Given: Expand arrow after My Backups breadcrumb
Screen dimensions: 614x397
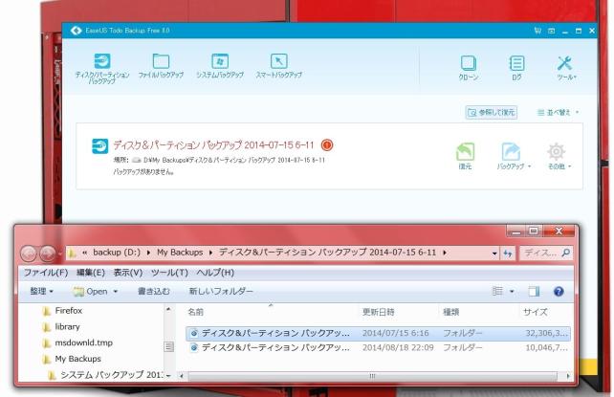Looking at the screenshot, I should pos(211,253).
